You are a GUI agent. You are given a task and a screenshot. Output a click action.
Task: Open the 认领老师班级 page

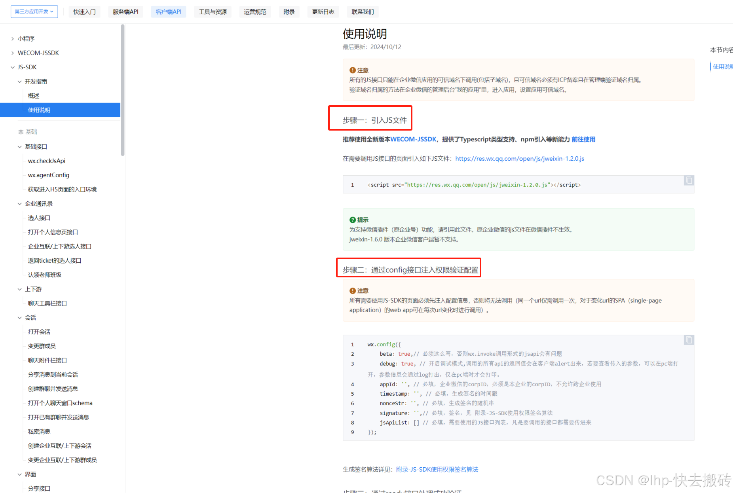pyautogui.click(x=45, y=275)
